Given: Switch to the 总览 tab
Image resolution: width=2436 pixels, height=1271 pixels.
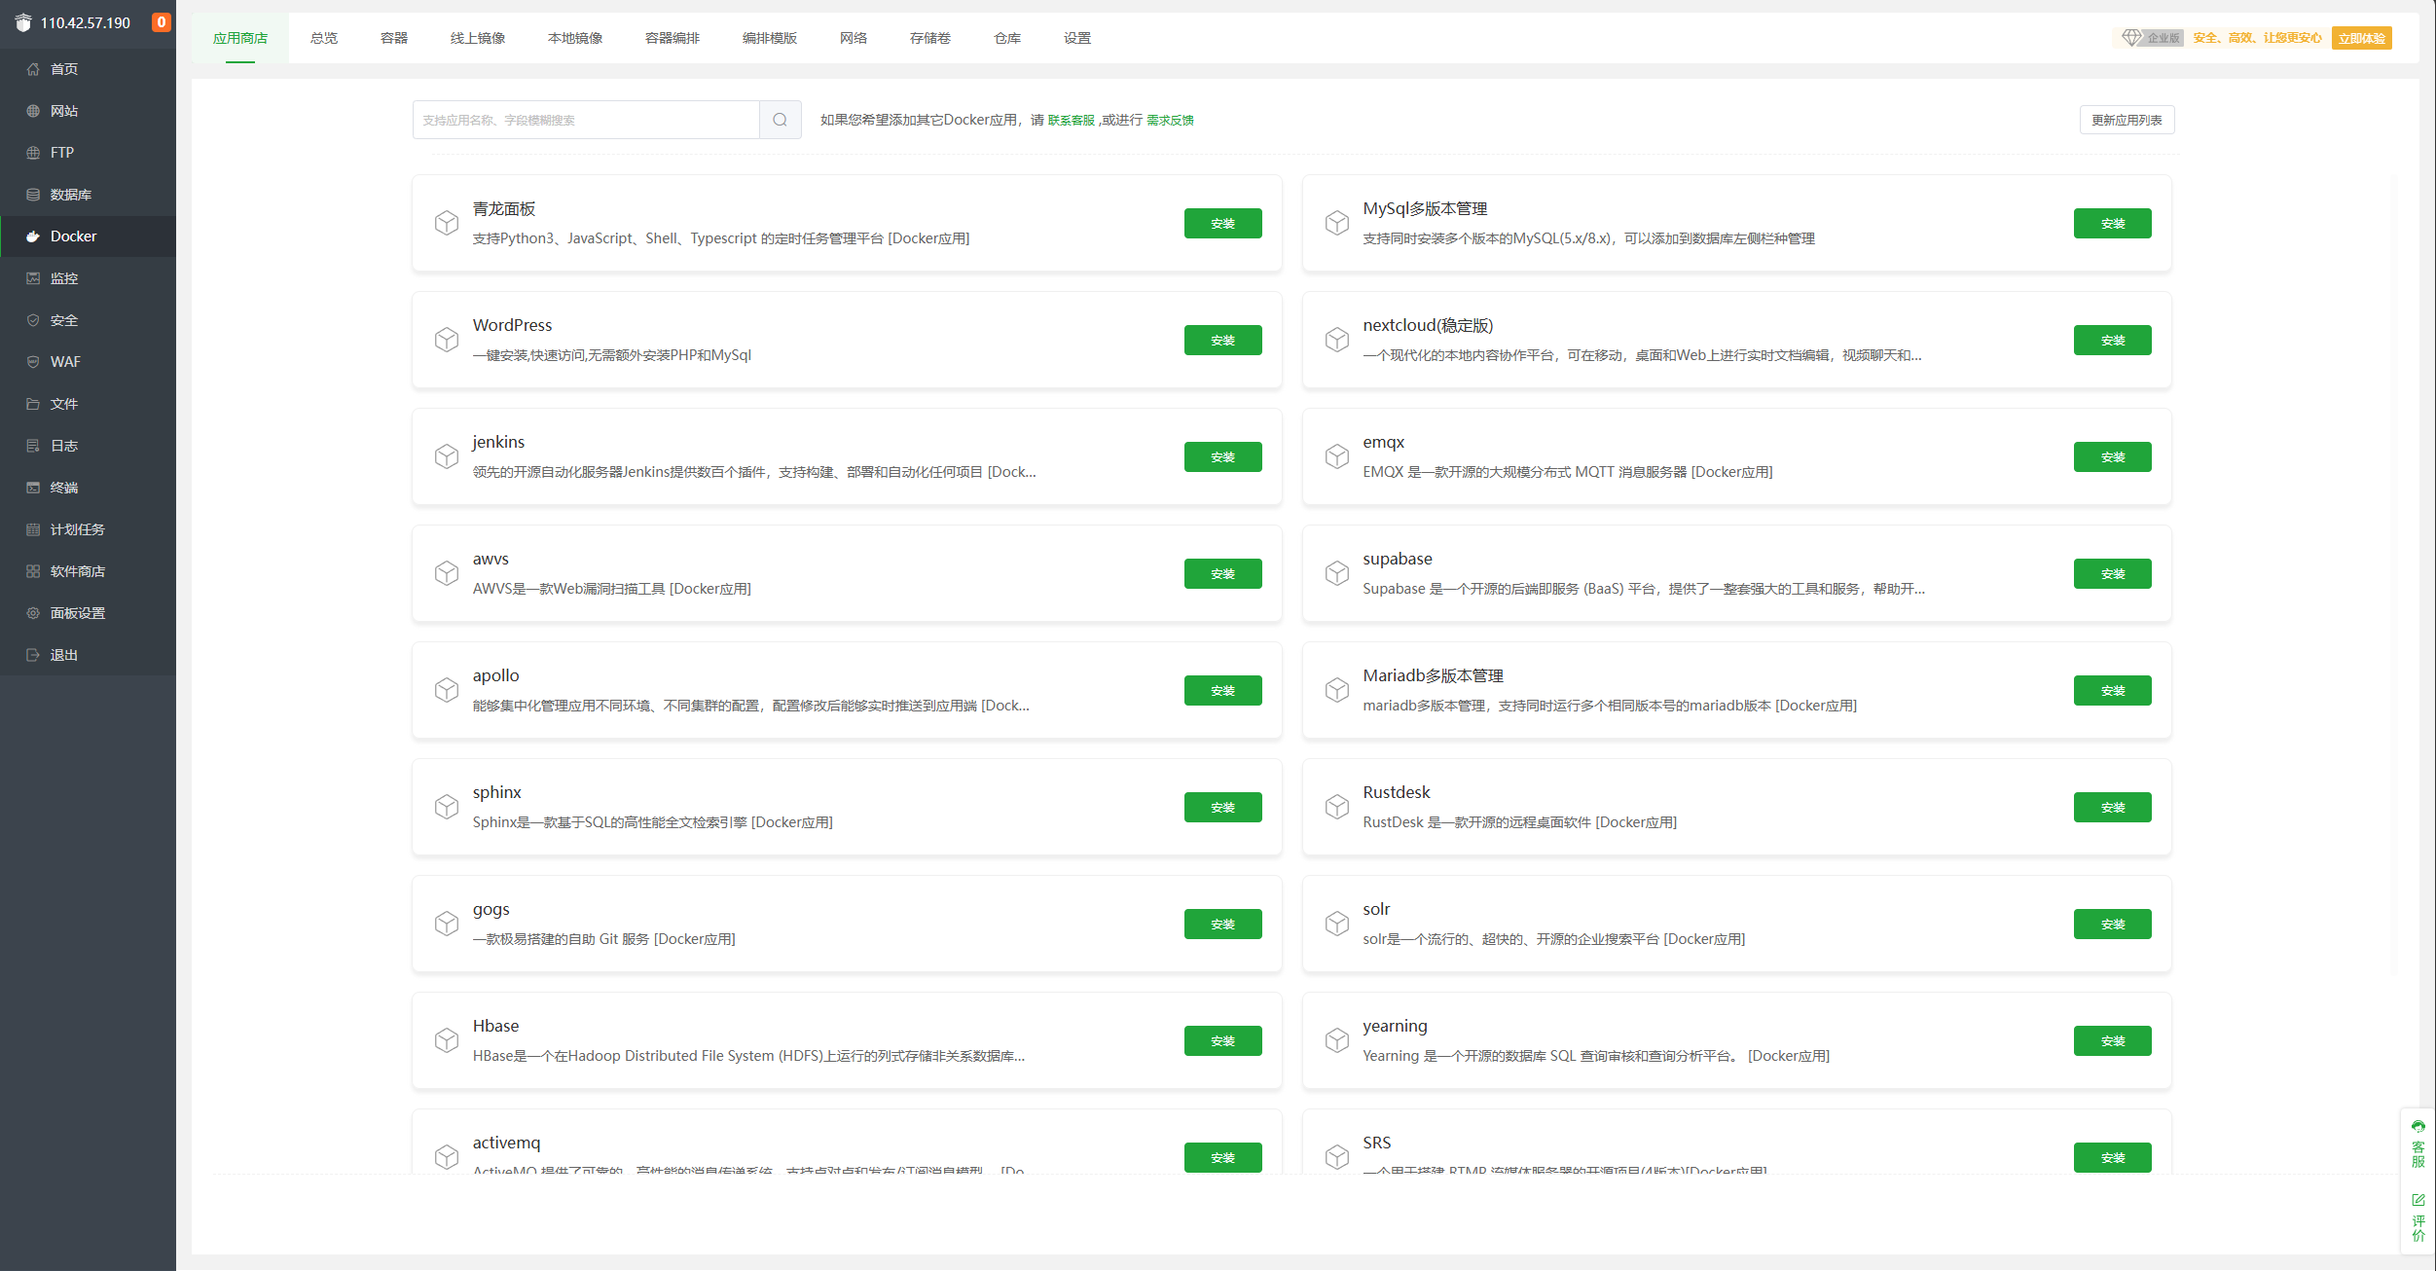Looking at the screenshot, I should tap(324, 38).
